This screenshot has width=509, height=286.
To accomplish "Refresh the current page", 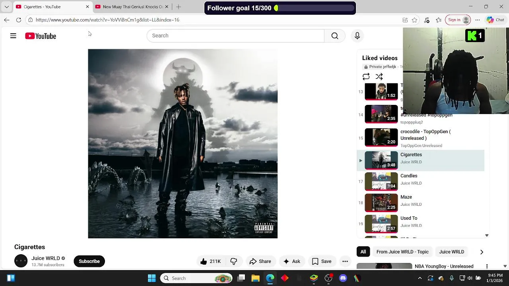I will pos(19,20).
